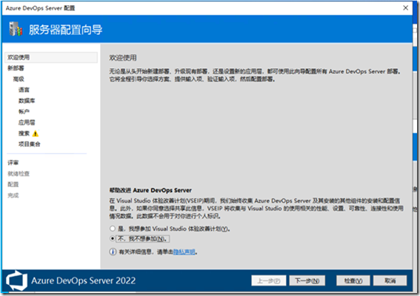
Task: Click the 欢迎使用 page heading
Action: pyautogui.click(x=123, y=58)
